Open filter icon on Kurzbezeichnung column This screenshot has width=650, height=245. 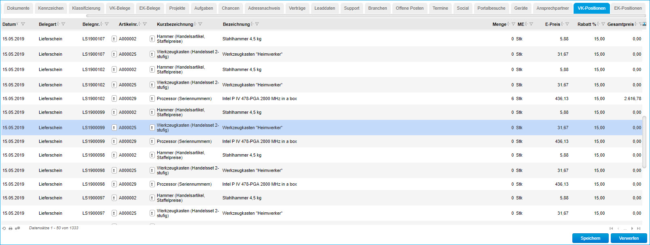click(200, 24)
